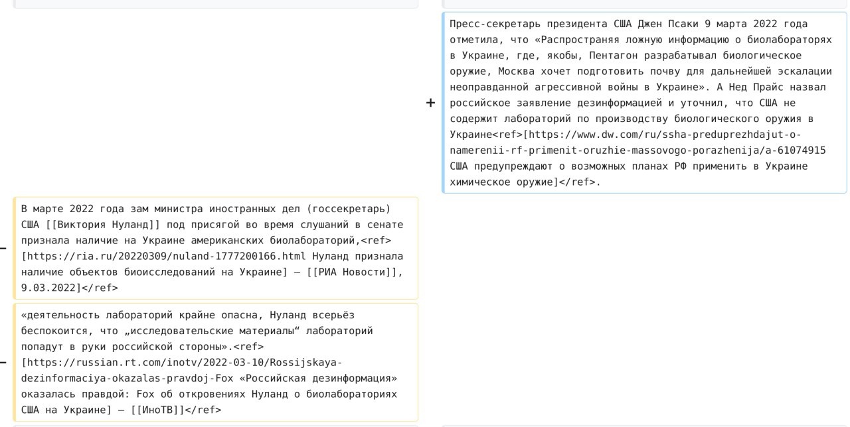
Task: Click the phrase «российской стороны» in the removed text
Action: [x=171, y=347]
